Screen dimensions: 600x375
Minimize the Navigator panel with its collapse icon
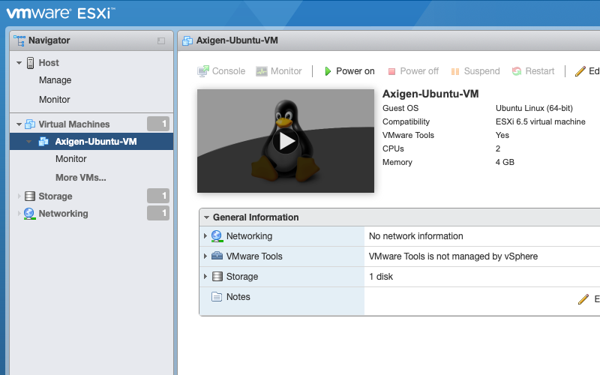click(161, 40)
